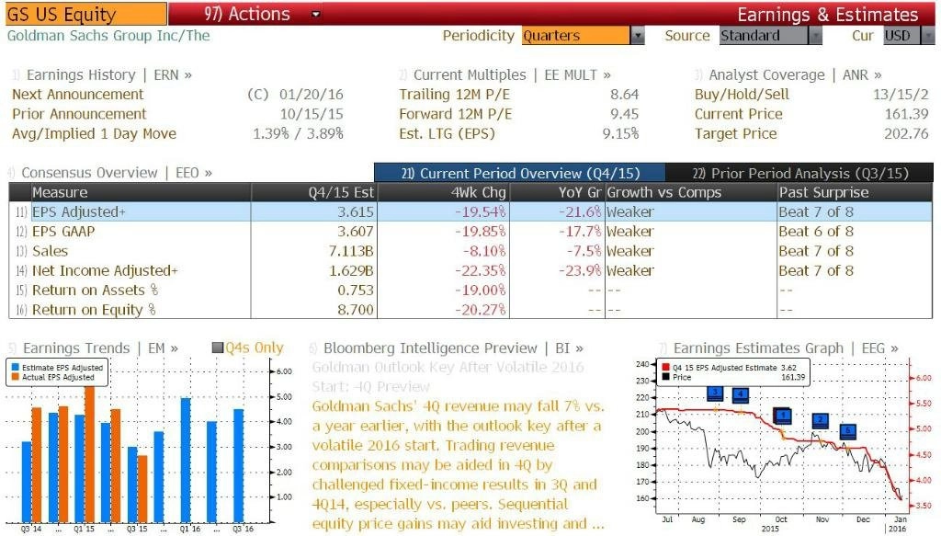This screenshot has height=536, width=941.
Task: Click the GS US Equity ticker field
Action: [x=85, y=14]
